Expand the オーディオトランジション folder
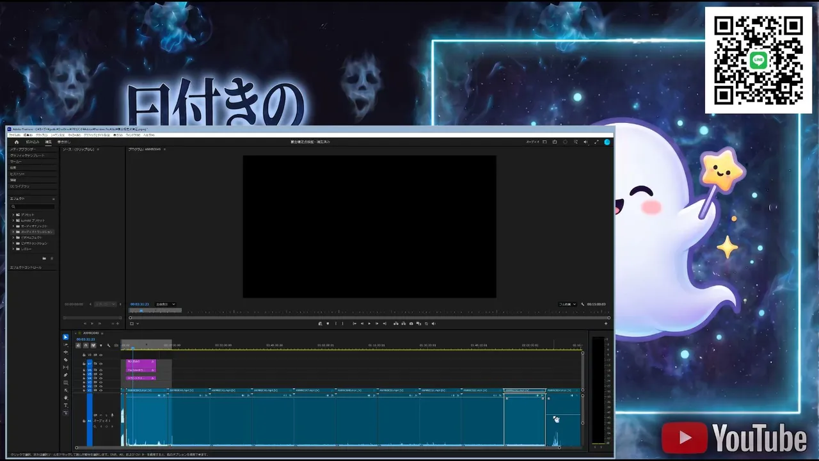The height and width of the screenshot is (461, 819). click(13, 232)
